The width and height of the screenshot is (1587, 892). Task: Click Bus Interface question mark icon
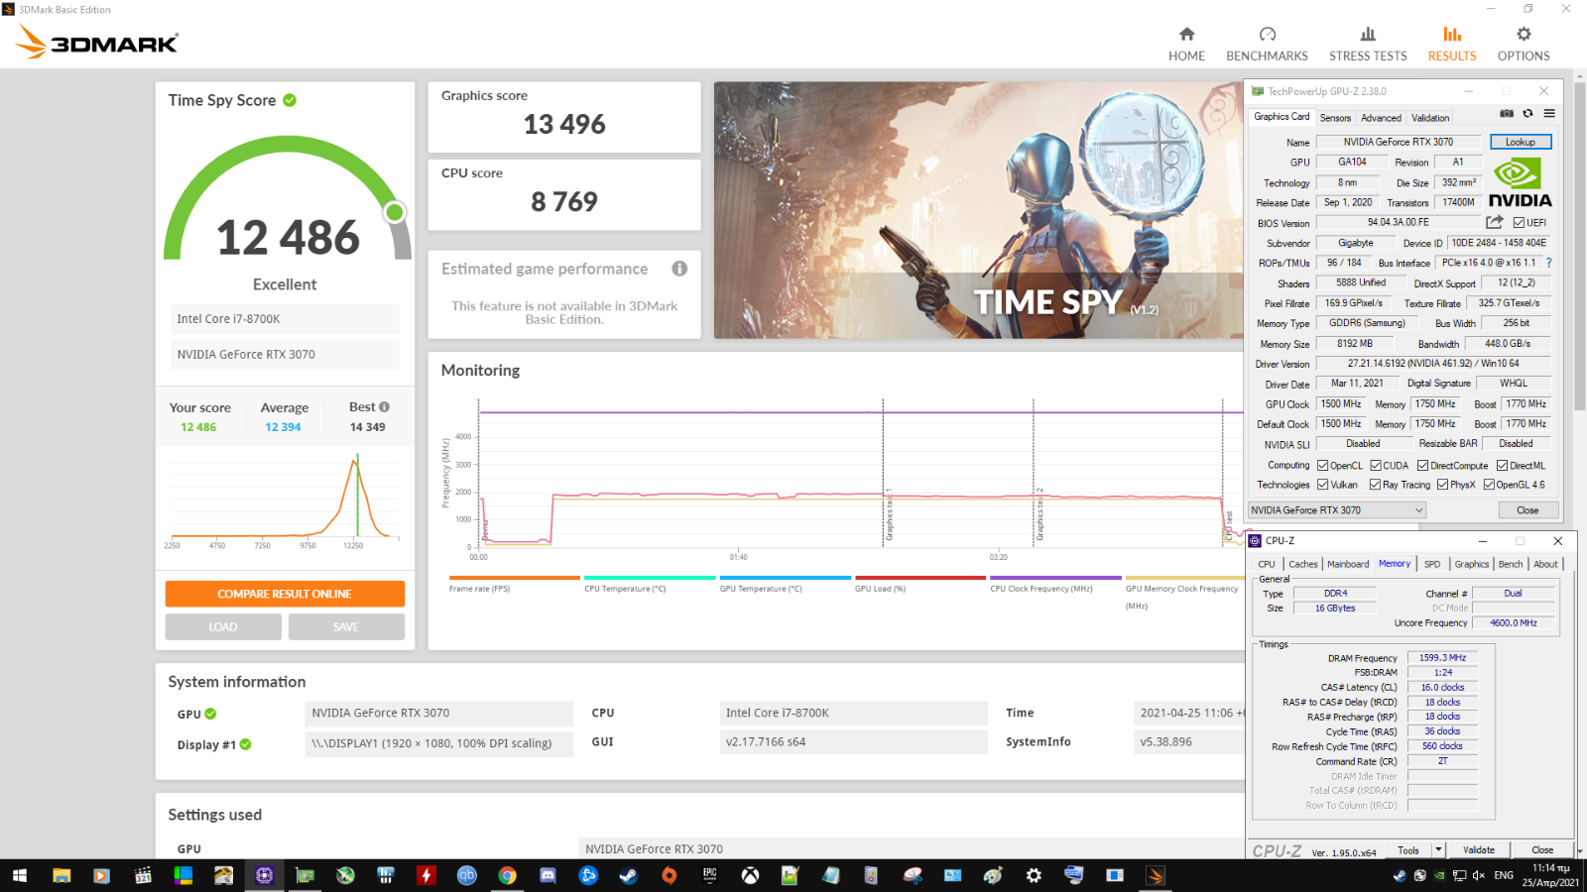1548,263
